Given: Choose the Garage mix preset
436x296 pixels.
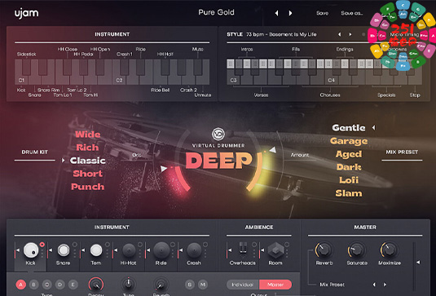Looking at the screenshot, I should [x=349, y=141].
